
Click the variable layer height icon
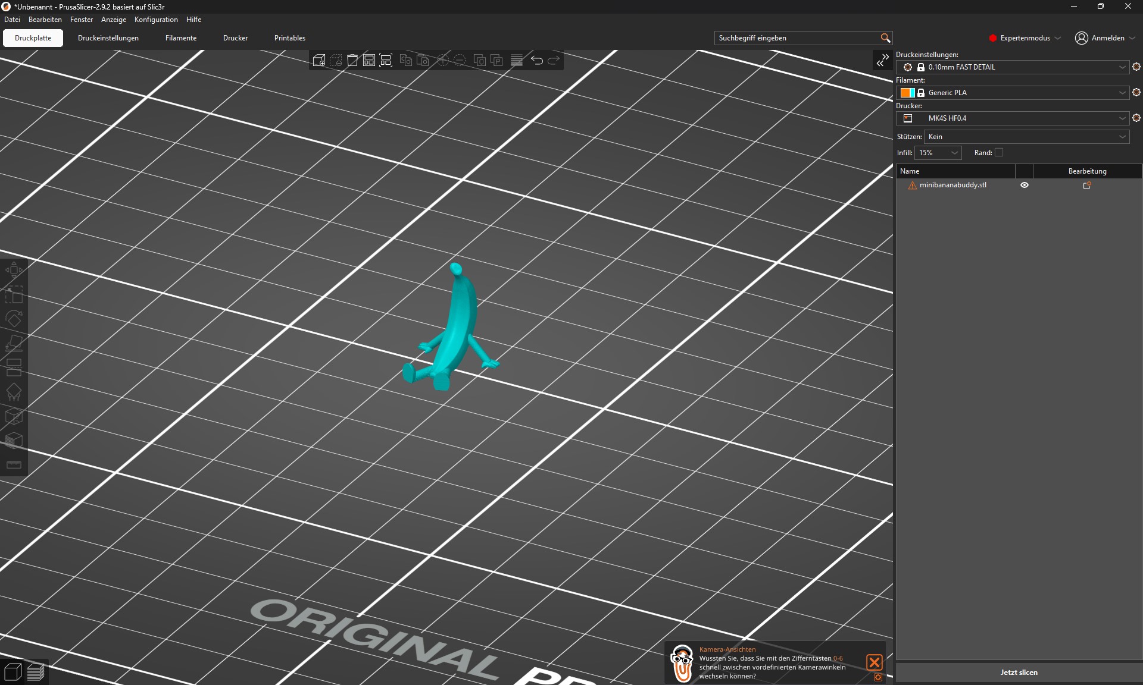[x=517, y=60]
